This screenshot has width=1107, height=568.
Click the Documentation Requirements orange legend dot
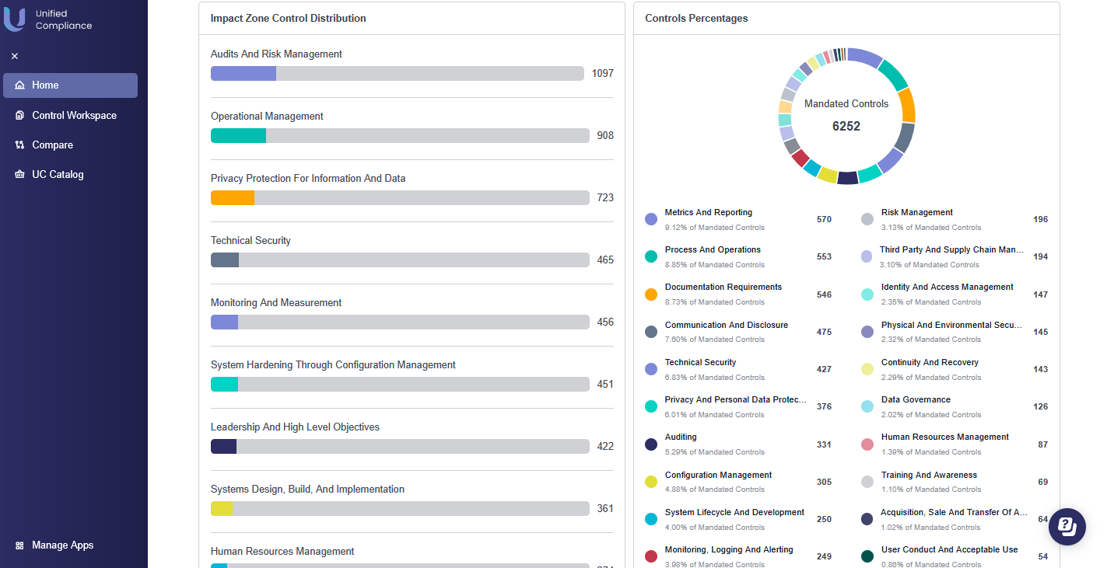pos(651,294)
